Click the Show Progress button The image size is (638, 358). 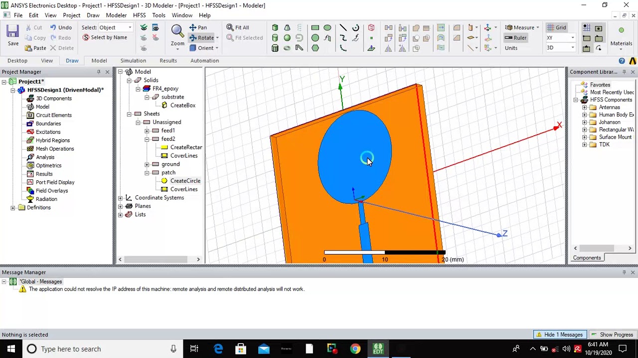coord(612,335)
